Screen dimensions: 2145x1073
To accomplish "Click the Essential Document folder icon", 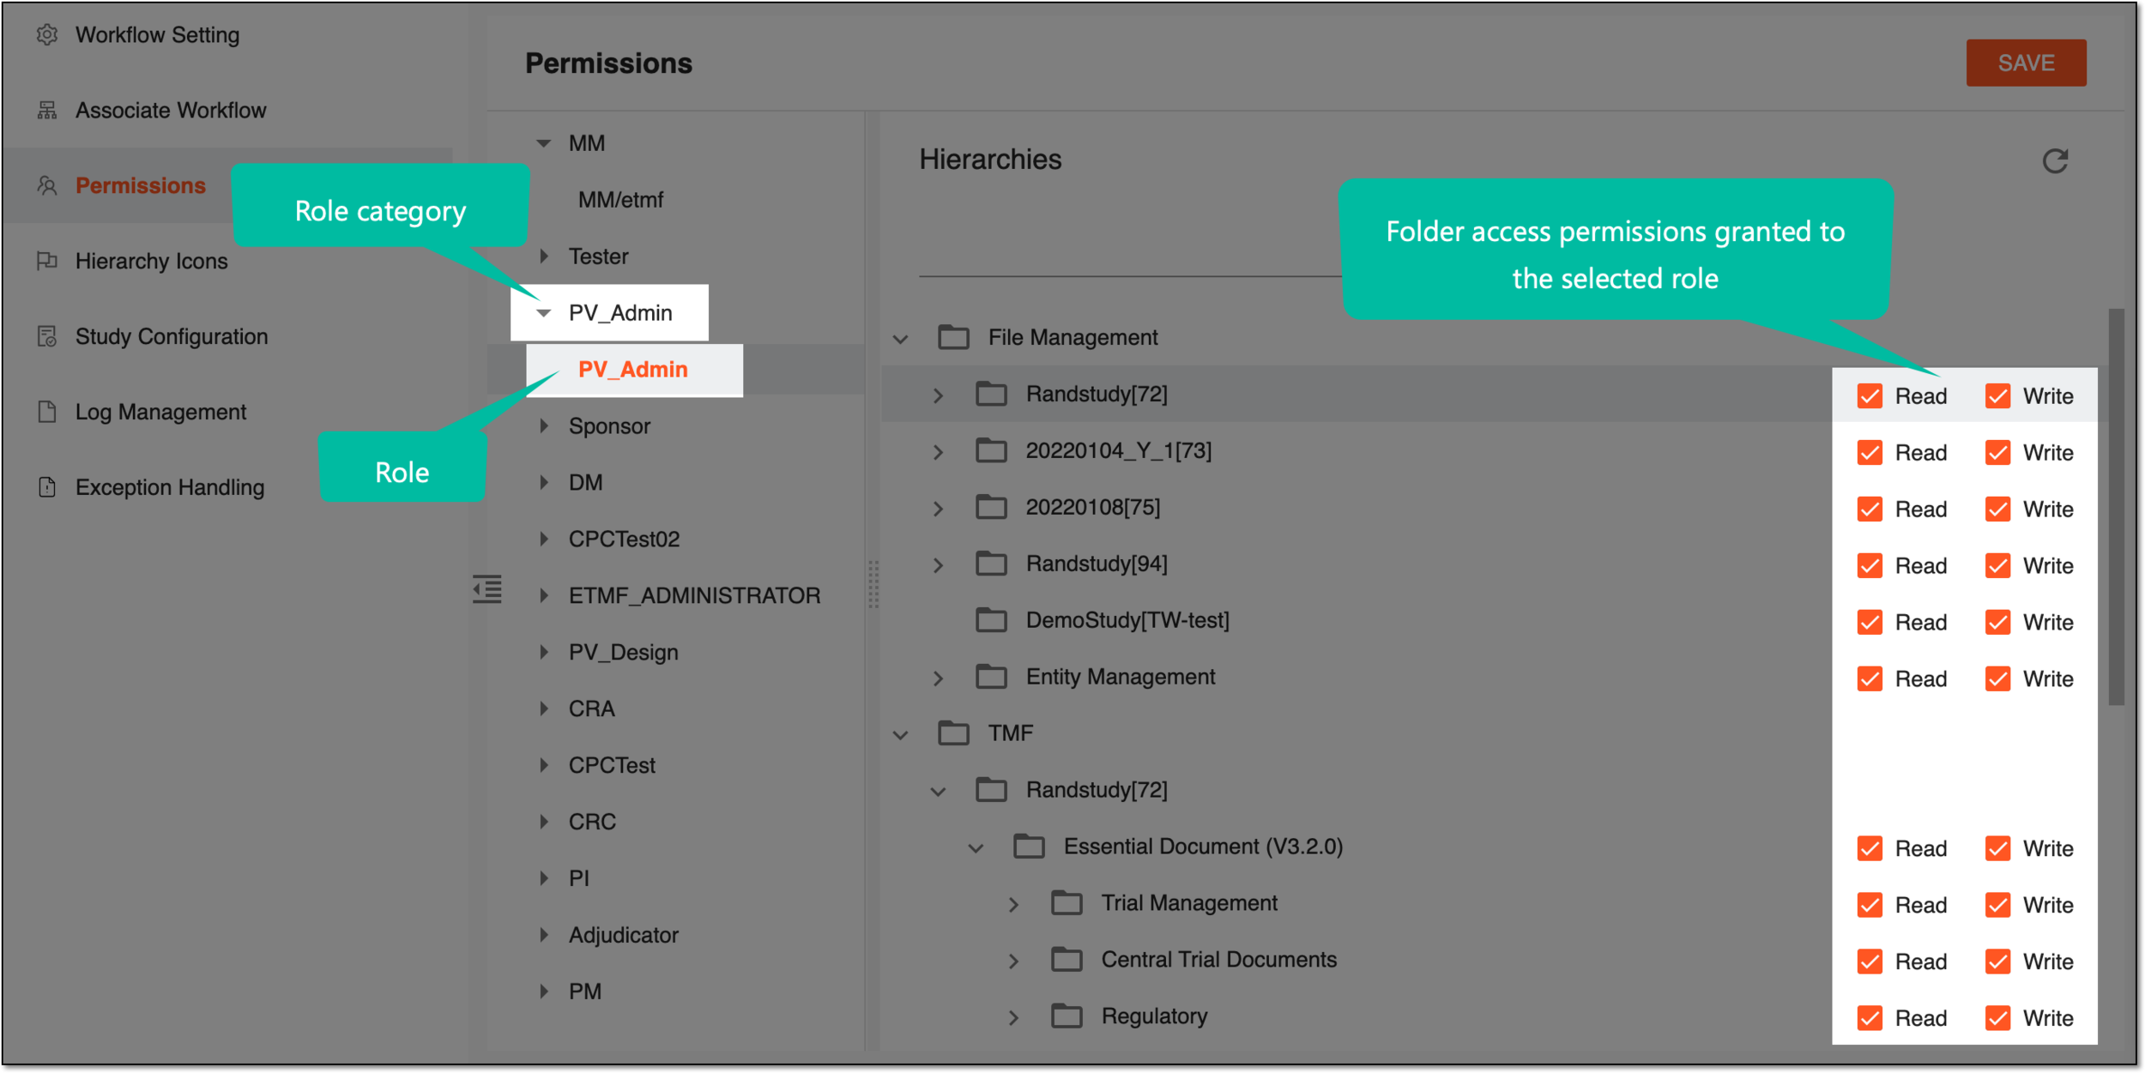I will coord(1029,847).
